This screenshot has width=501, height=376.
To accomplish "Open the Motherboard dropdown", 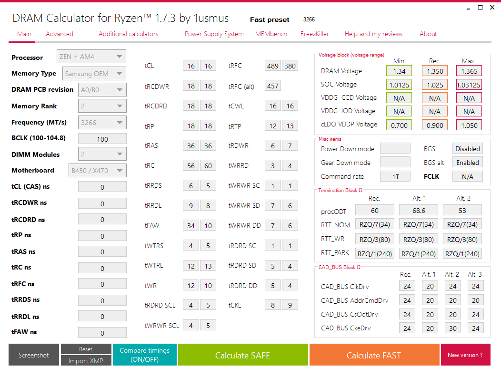I will [97, 171].
